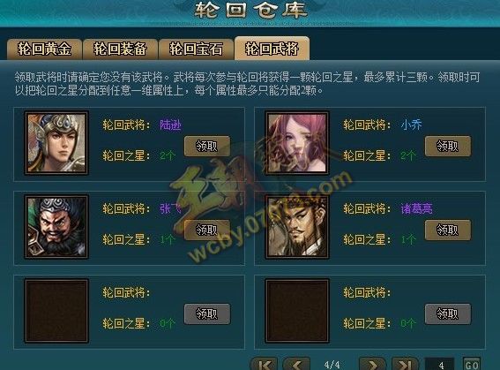500x370 pixels.
Task: Claim 诸葛亮 with the 领取 button
Action: [x=448, y=230]
